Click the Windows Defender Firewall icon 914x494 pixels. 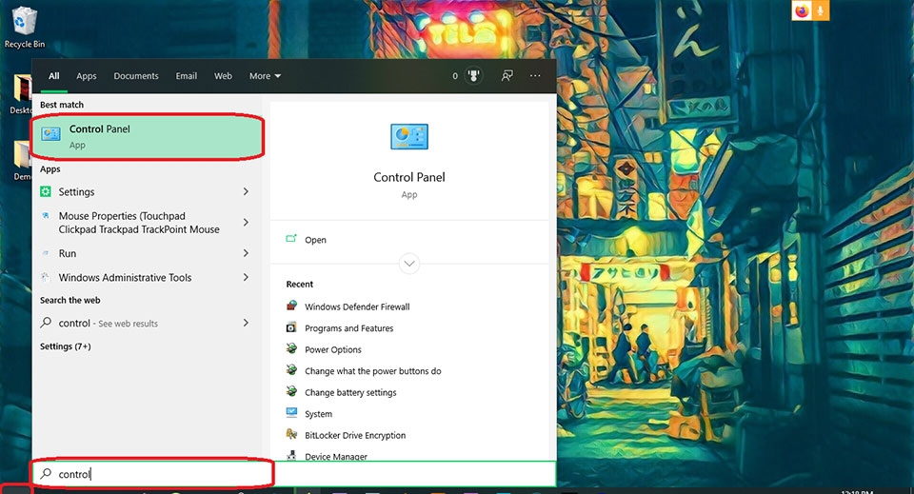tap(291, 306)
